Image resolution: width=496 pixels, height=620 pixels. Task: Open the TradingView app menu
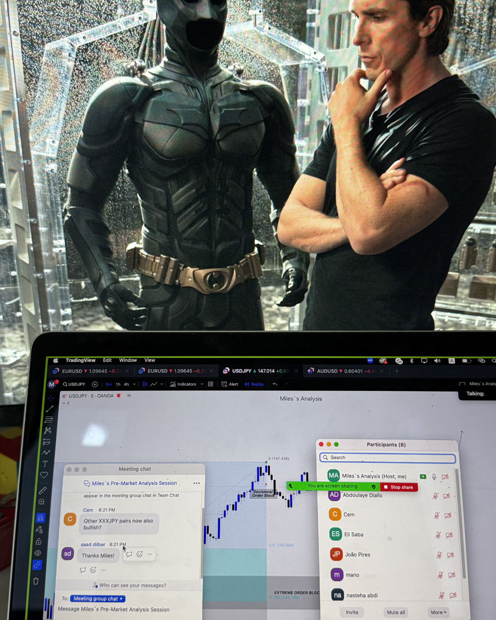pos(80,361)
